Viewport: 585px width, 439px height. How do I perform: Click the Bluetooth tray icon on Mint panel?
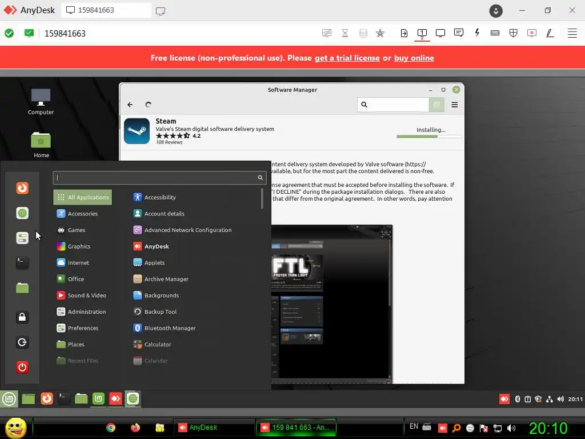pyautogui.click(x=518, y=399)
